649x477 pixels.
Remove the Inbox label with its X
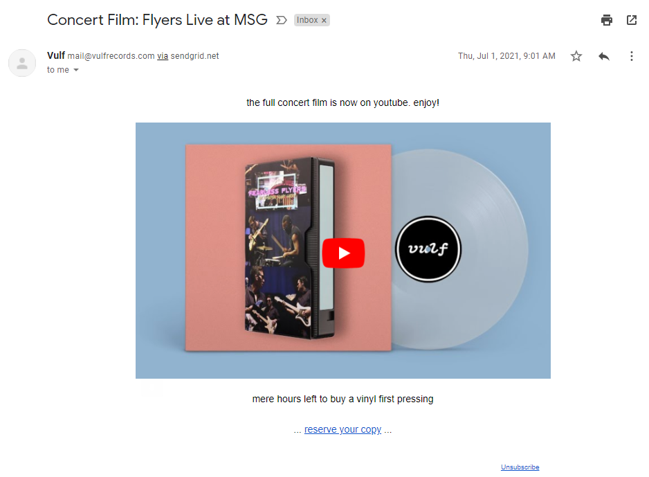(324, 20)
